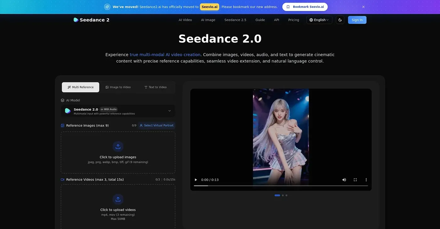Click the "AI Model" section label

pyautogui.click(x=73, y=100)
